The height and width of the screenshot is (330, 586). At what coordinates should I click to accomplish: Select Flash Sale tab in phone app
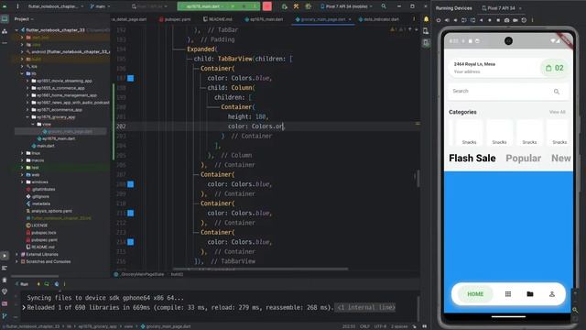tap(472, 159)
